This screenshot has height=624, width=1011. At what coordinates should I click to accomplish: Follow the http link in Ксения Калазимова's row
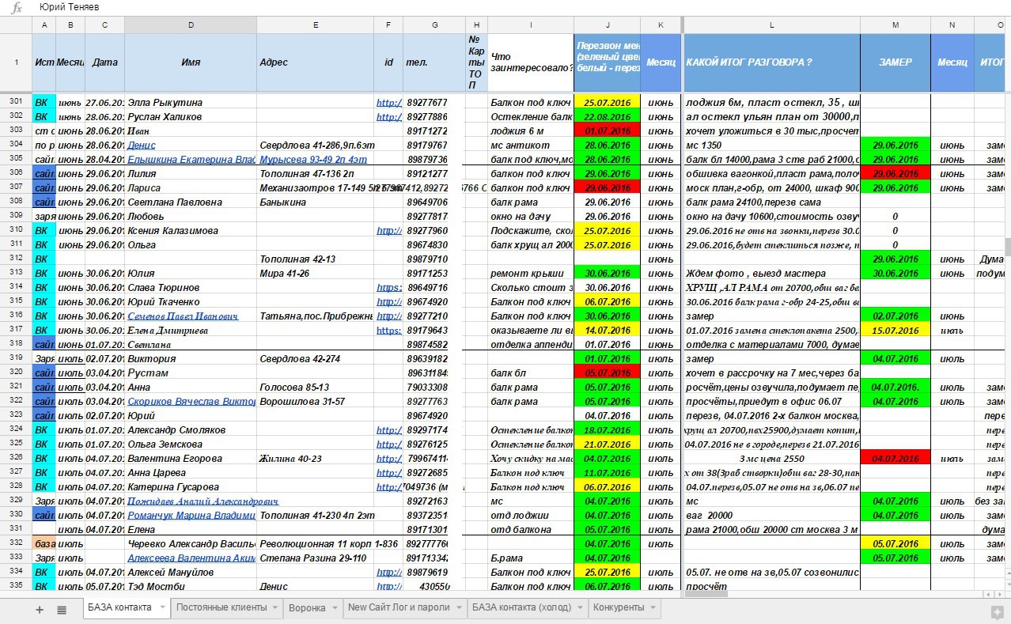(389, 231)
